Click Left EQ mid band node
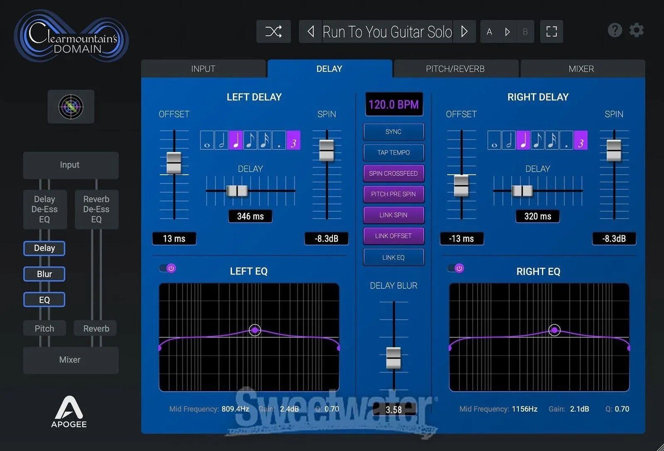 255,330
